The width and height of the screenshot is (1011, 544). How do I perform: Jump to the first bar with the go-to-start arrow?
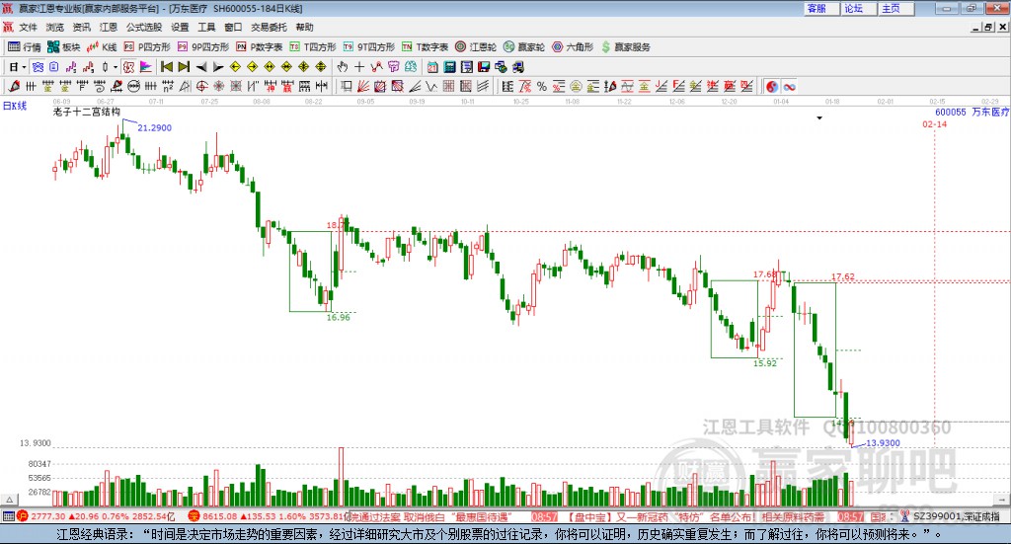pos(167,67)
